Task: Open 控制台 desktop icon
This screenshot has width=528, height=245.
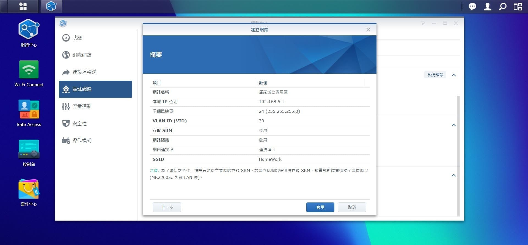Action: pos(29,153)
